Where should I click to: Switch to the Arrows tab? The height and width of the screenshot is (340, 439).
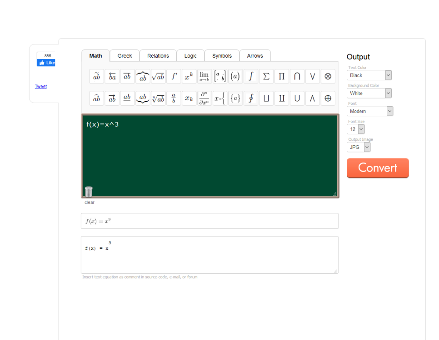coord(255,56)
